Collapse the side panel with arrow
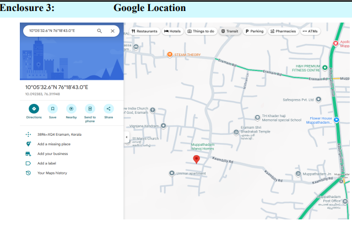 (x=127, y=137)
